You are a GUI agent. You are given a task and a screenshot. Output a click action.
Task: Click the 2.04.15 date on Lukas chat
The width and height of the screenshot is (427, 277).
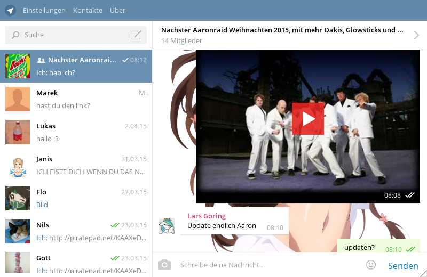point(136,126)
